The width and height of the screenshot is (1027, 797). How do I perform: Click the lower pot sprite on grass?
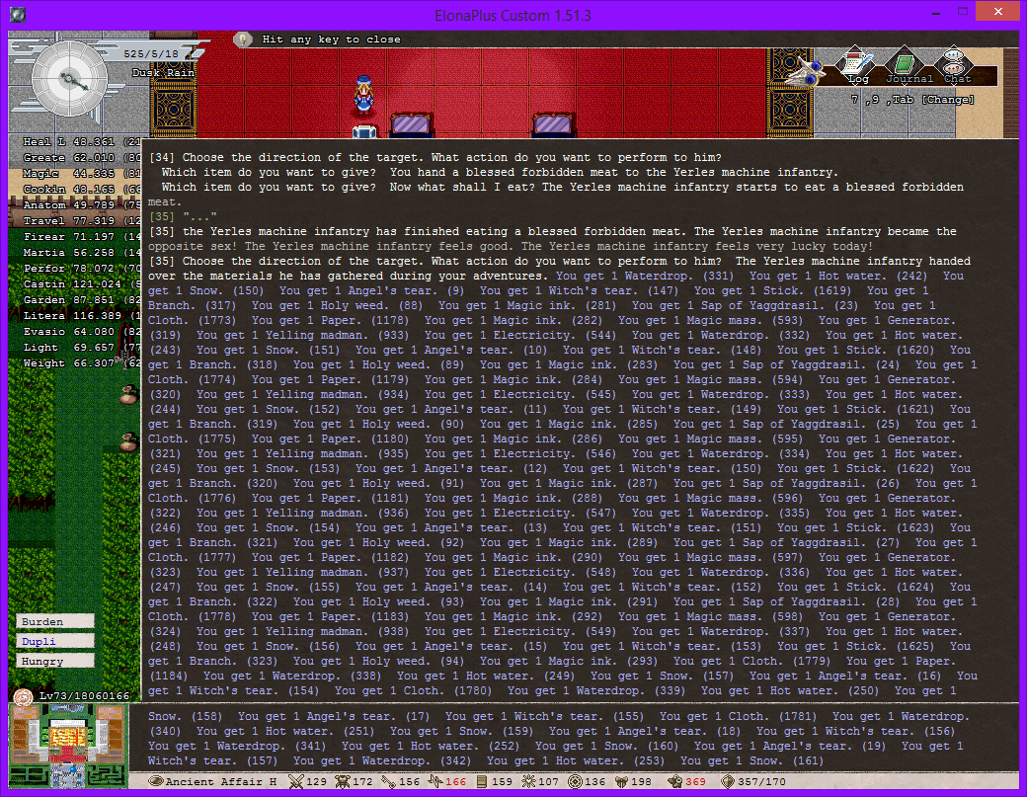click(128, 442)
